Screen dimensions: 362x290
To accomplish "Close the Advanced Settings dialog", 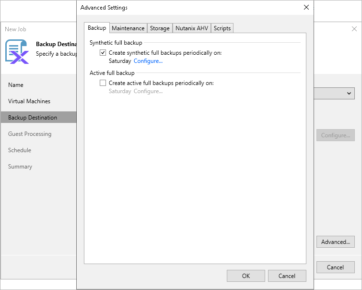I will 306,7.
